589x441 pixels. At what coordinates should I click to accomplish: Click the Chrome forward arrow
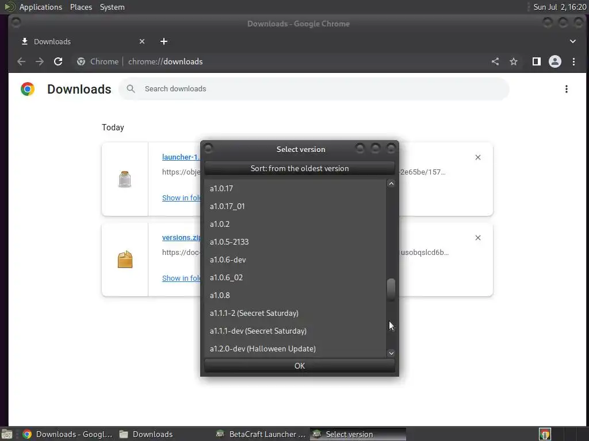pyautogui.click(x=40, y=61)
